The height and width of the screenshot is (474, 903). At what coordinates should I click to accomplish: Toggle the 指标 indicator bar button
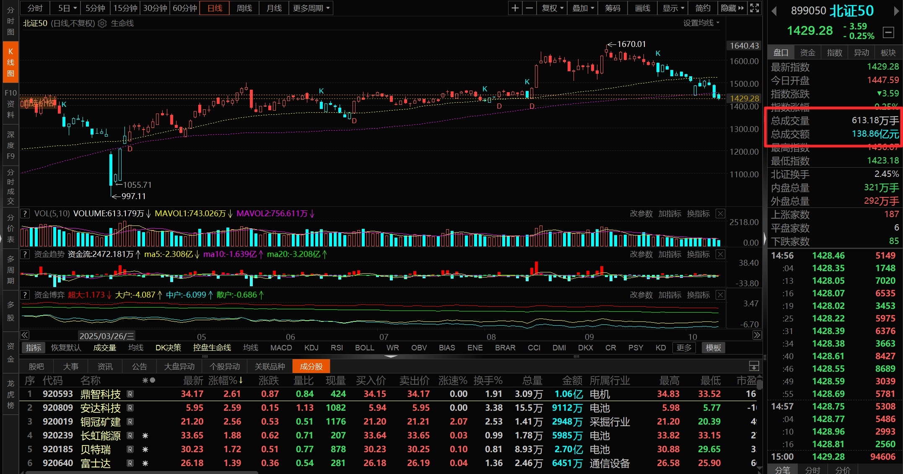tap(34, 347)
